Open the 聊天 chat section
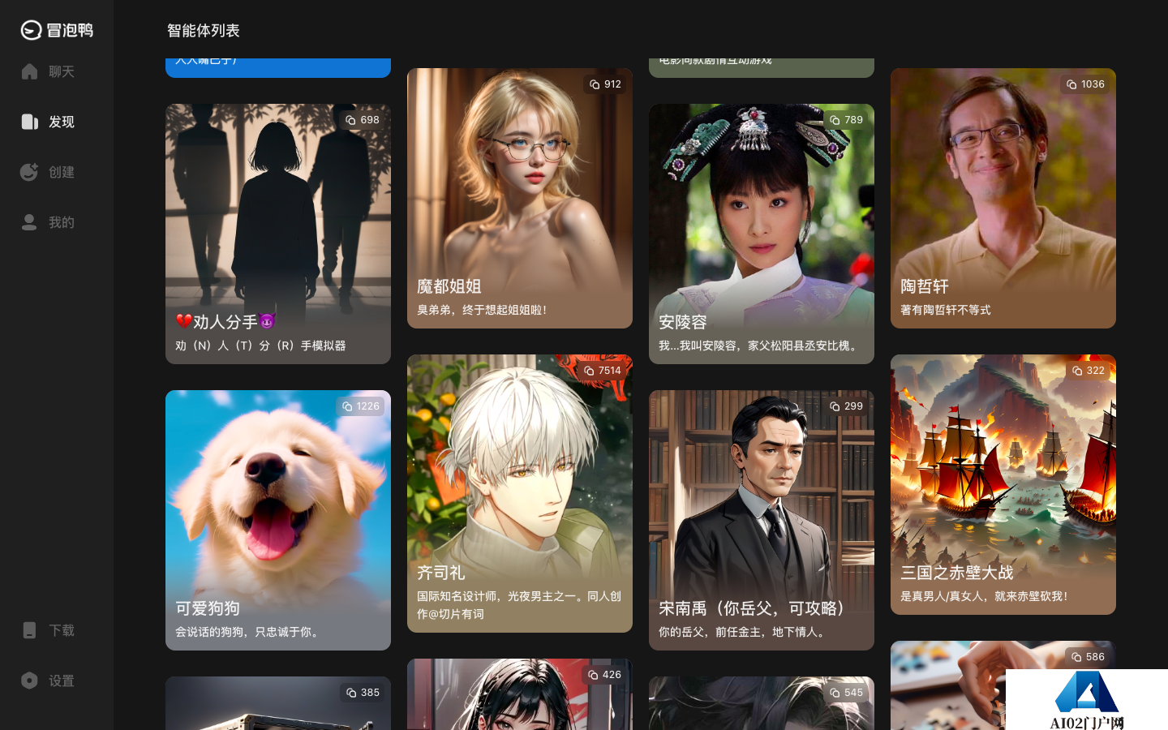1168x730 pixels. (x=48, y=71)
